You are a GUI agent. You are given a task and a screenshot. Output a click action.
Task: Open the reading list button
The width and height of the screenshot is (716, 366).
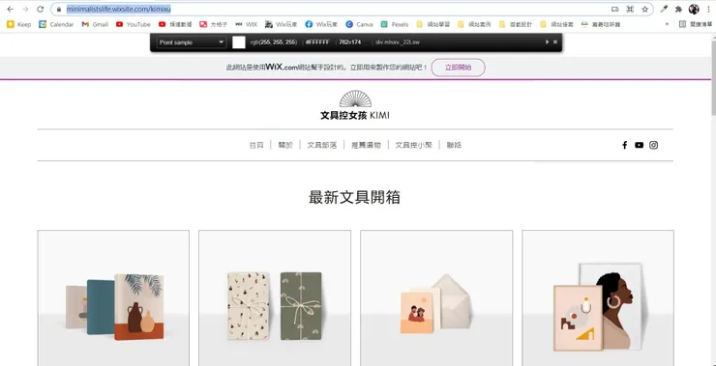[695, 24]
